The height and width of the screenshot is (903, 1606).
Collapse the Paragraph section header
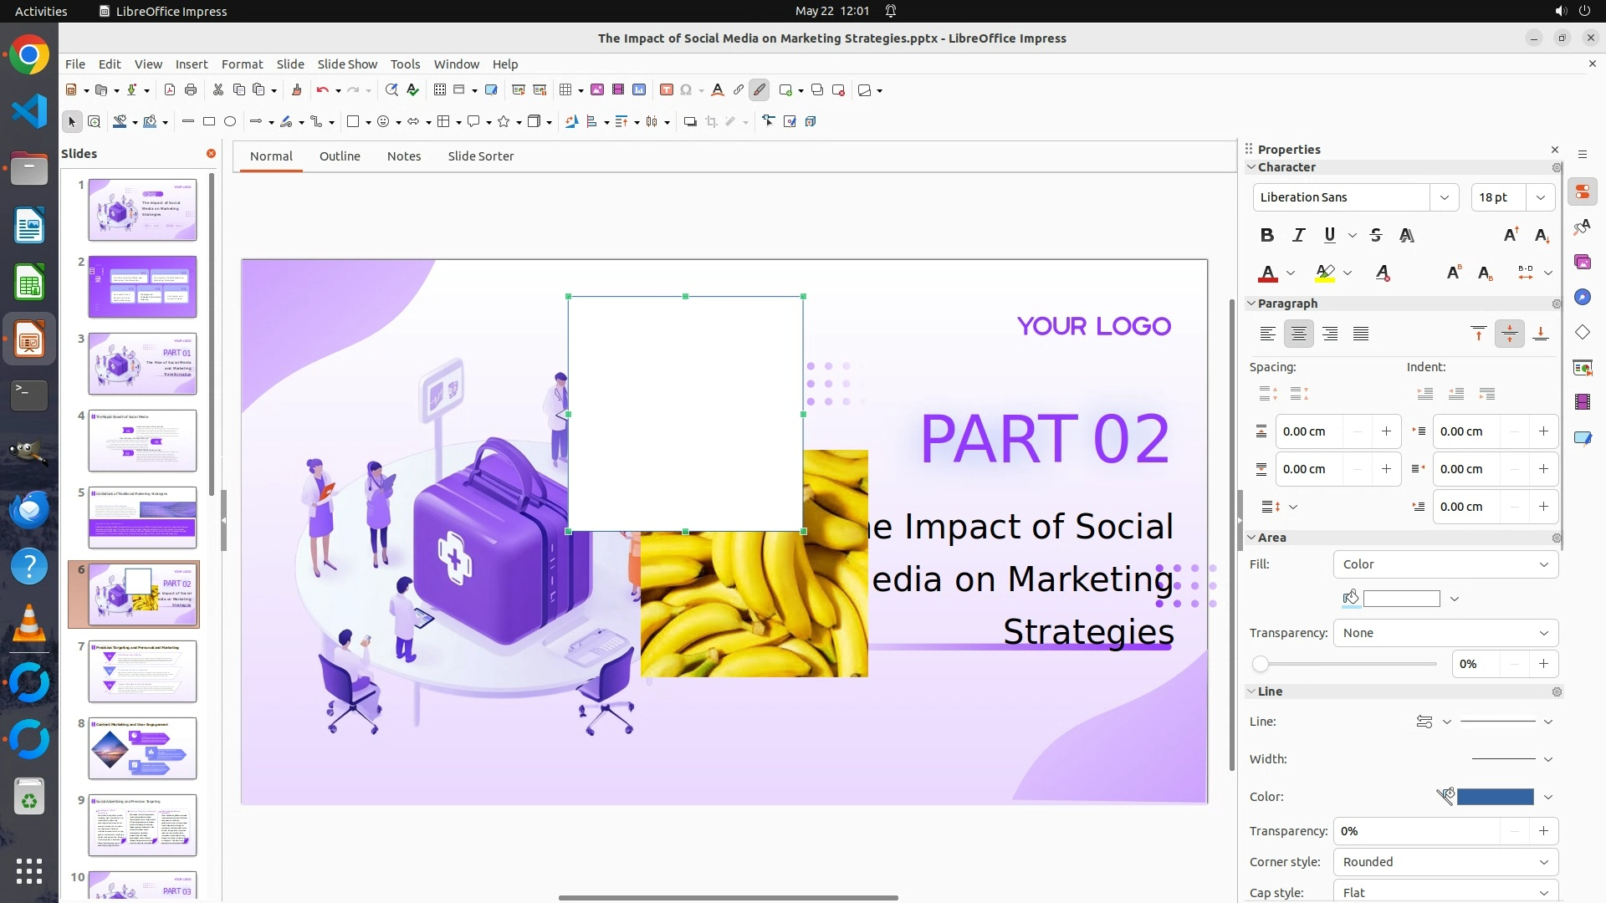point(1286,304)
